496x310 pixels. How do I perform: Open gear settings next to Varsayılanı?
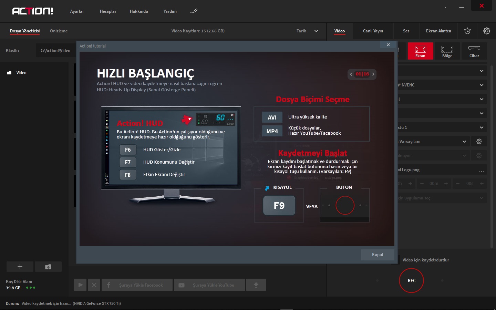479,142
